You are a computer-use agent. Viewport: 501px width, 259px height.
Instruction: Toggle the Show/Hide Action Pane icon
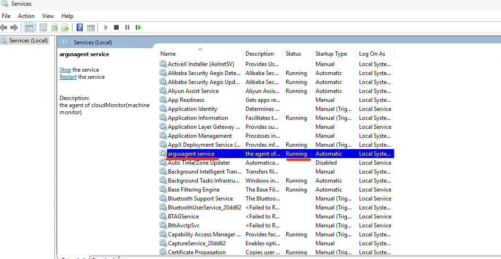91,28
